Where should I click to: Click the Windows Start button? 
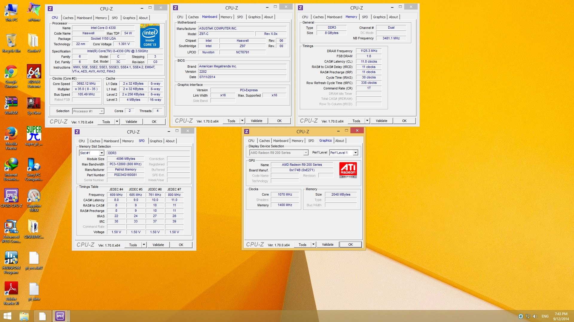point(7,316)
